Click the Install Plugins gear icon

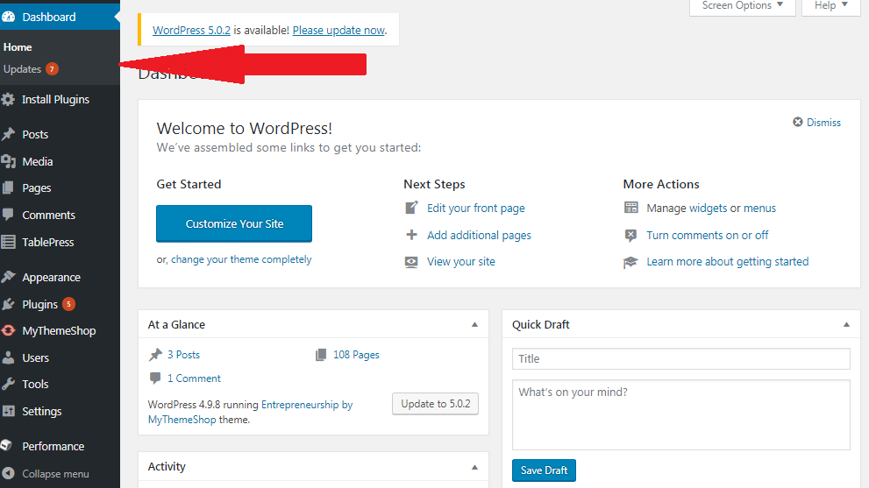[x=8, y=100]
